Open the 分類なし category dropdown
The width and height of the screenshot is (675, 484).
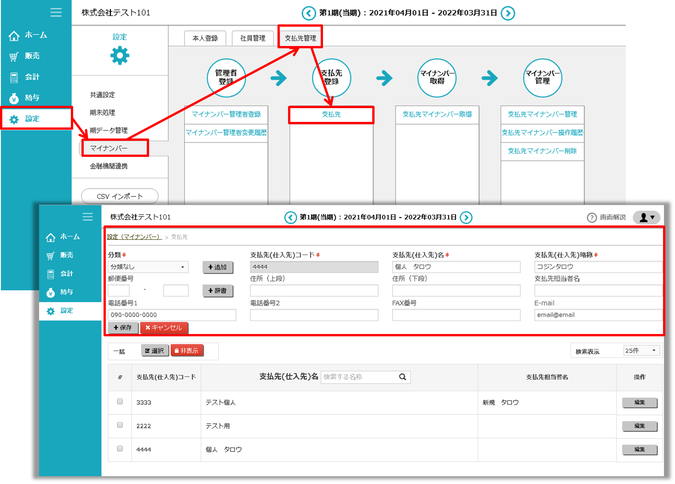[x=148, y=267]
